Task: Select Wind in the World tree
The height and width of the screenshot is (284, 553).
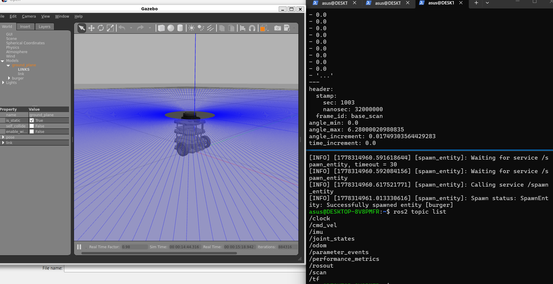Action: tap(11, 56)
